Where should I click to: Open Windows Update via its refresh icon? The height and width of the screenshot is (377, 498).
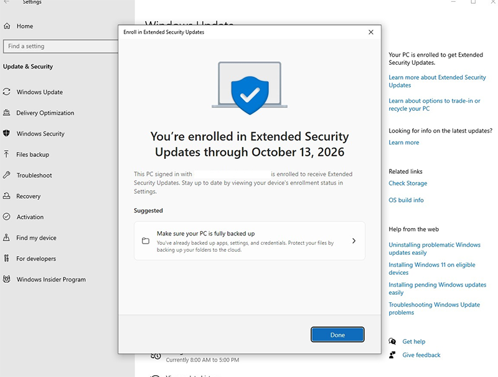6,92
